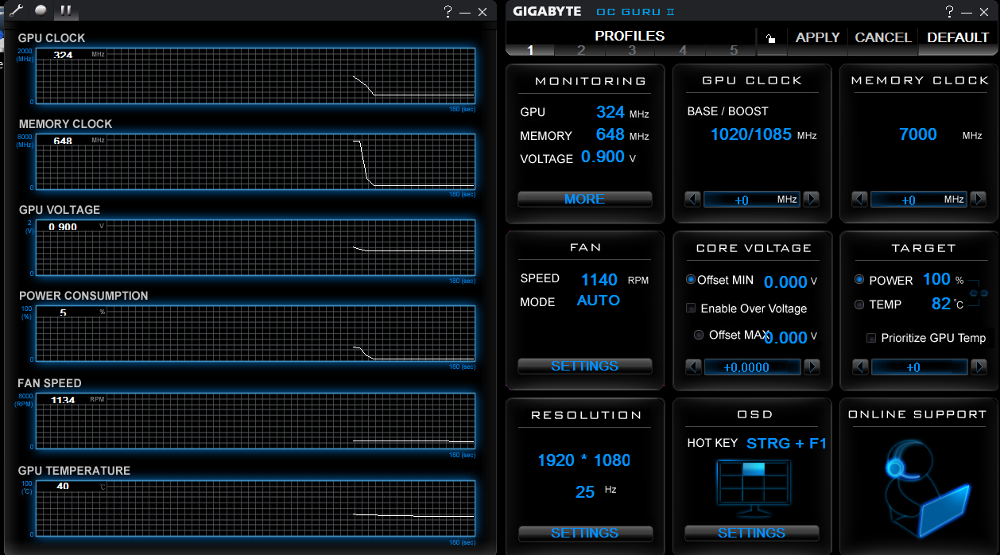Screen dimensions: 1000x555
Task: Click the CANCEL button
Action: [883, 37]
